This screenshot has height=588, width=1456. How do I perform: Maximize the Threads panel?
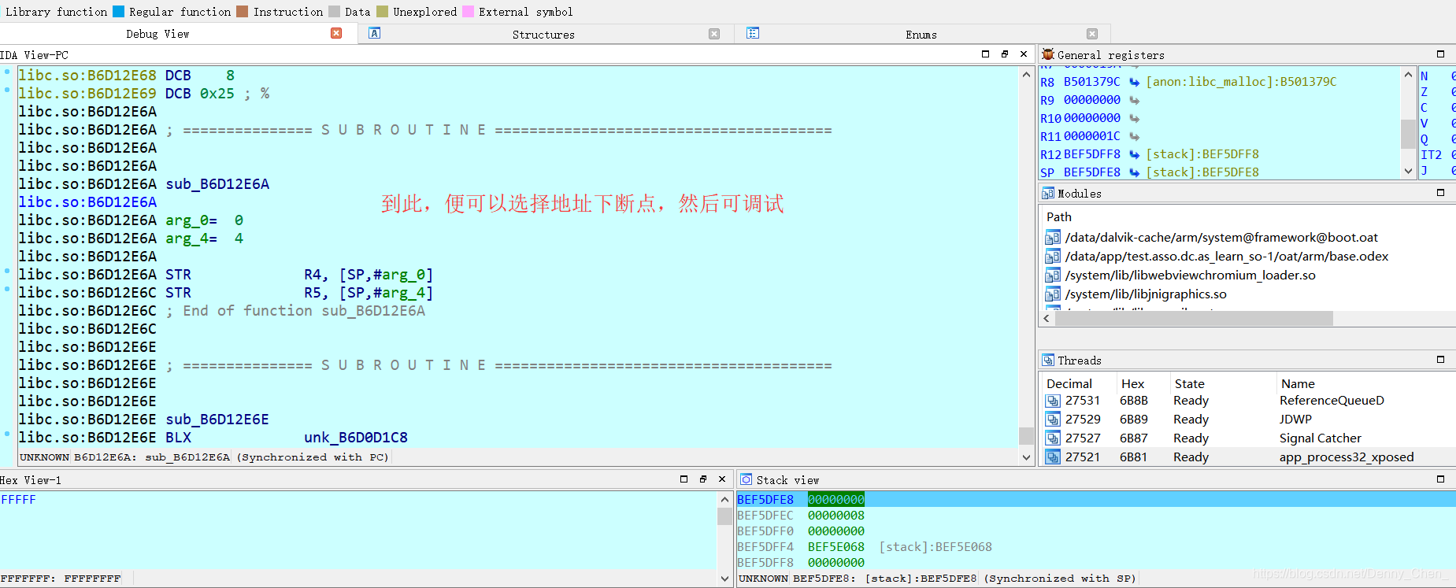(x=1440, y=360)
